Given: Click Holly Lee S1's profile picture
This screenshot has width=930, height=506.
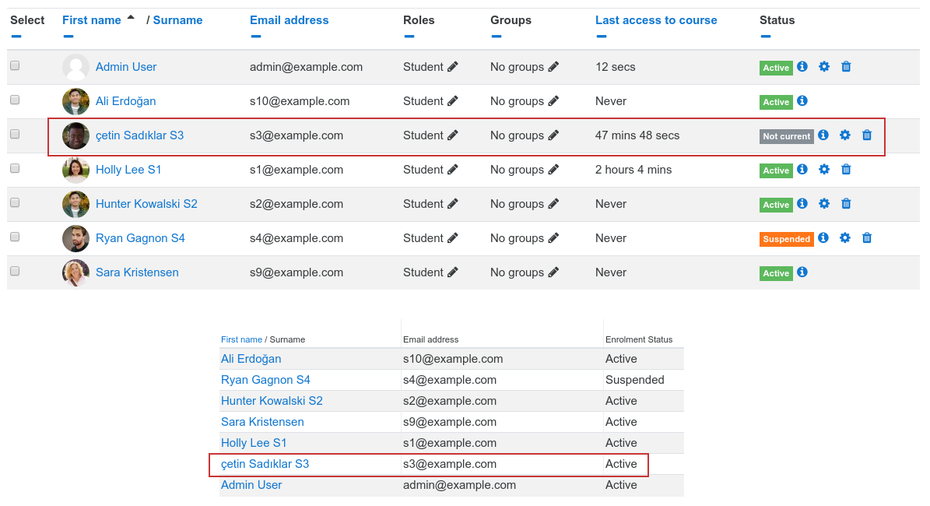Looking at the screenshot, I should pyautogui.click(x=76, y=170).
